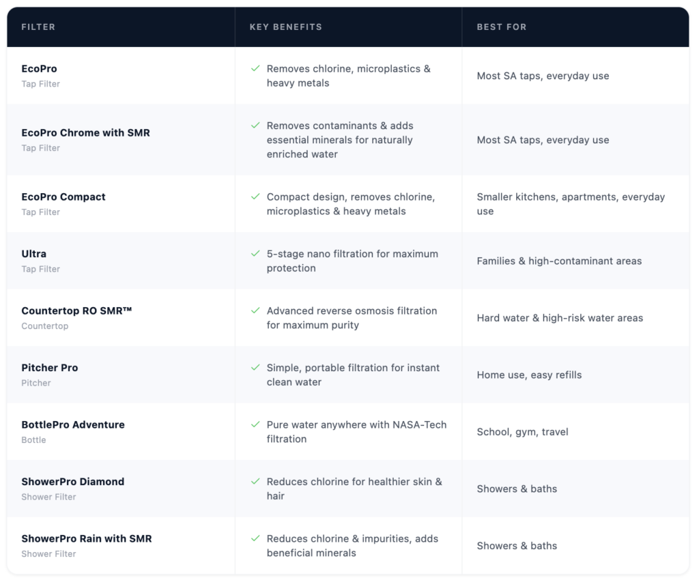699x582 pixels.
Task: Open the Ultra tap filter name
Action: tap(34, 254)
